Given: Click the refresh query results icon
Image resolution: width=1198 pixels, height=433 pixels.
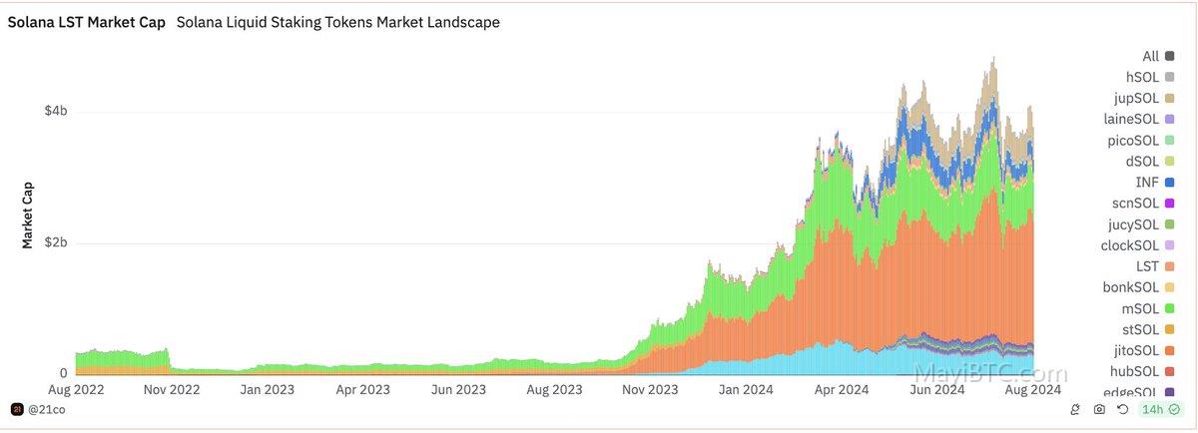Looking at the screenshot, I should pyautogui.click(x=1123, y=410).
